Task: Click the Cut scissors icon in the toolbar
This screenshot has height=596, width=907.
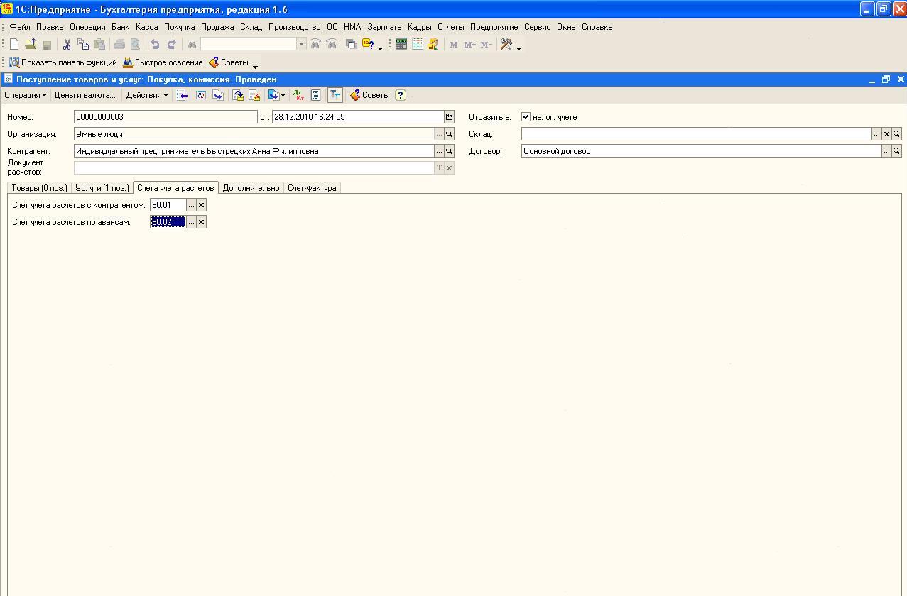Action: pyautogui.click(x=67, y=44)
